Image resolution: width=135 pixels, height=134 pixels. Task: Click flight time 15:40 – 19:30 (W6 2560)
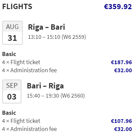coord(56,96)
